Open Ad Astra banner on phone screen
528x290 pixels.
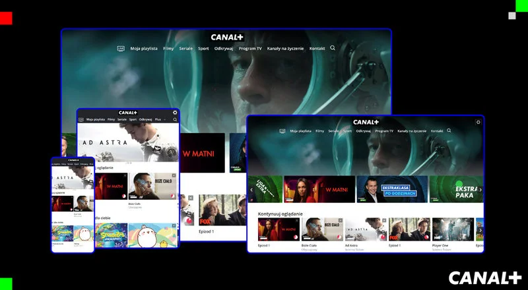[x=73, y=177]
